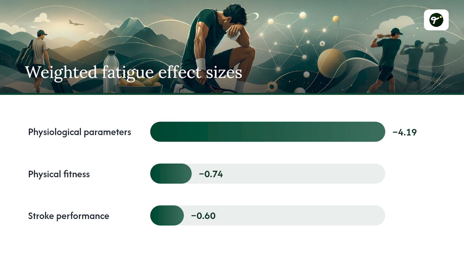Click the Weighted fatigue effect sizes title

[133, 72]
